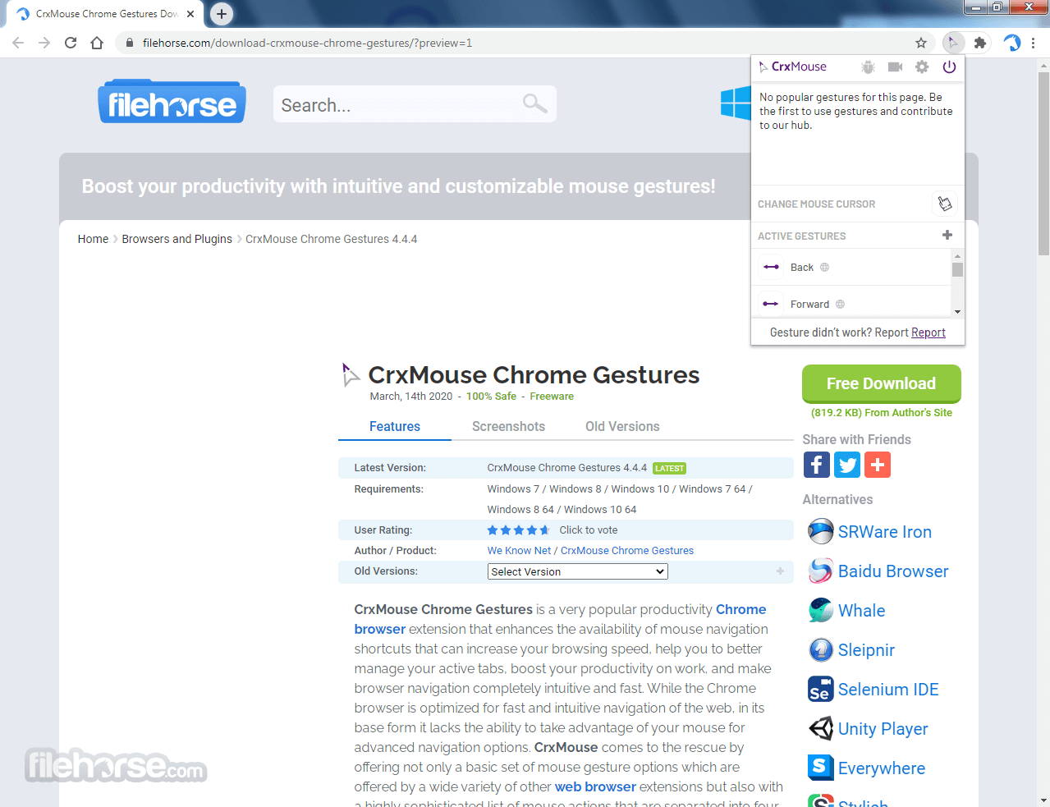Click the globe icon next to Back
This screenshot has width=1050, height=807.
tap(825, 267)
